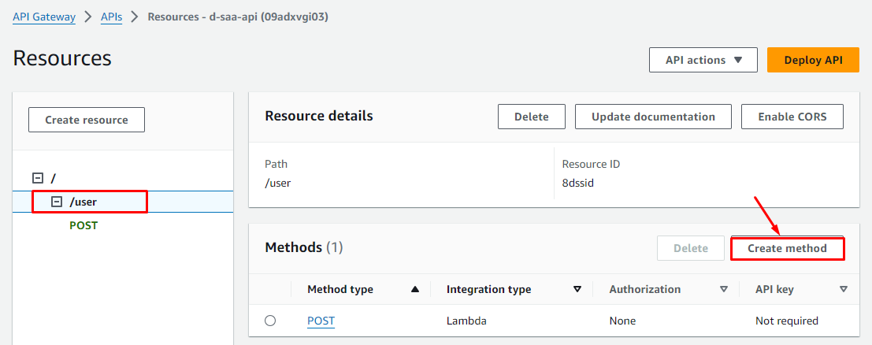
Task: Open Update documentation
Action: 653,117
